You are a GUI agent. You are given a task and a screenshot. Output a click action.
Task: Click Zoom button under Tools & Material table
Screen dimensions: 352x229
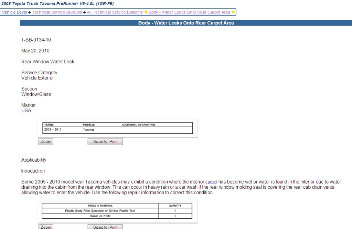click(x=46, y=227)
